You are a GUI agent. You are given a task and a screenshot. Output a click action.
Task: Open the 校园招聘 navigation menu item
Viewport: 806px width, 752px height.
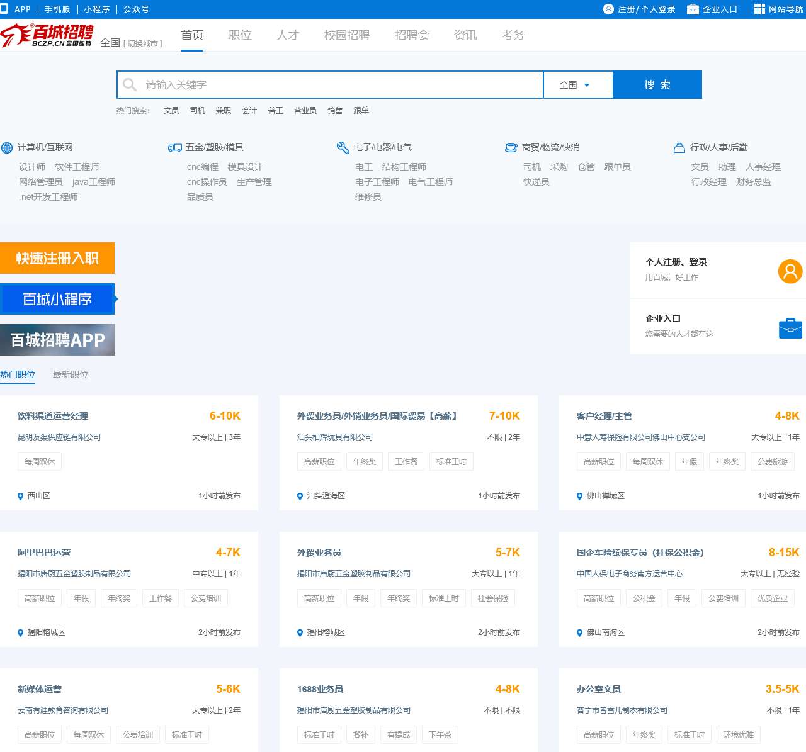pyautogui.click(x=347, y=35)
